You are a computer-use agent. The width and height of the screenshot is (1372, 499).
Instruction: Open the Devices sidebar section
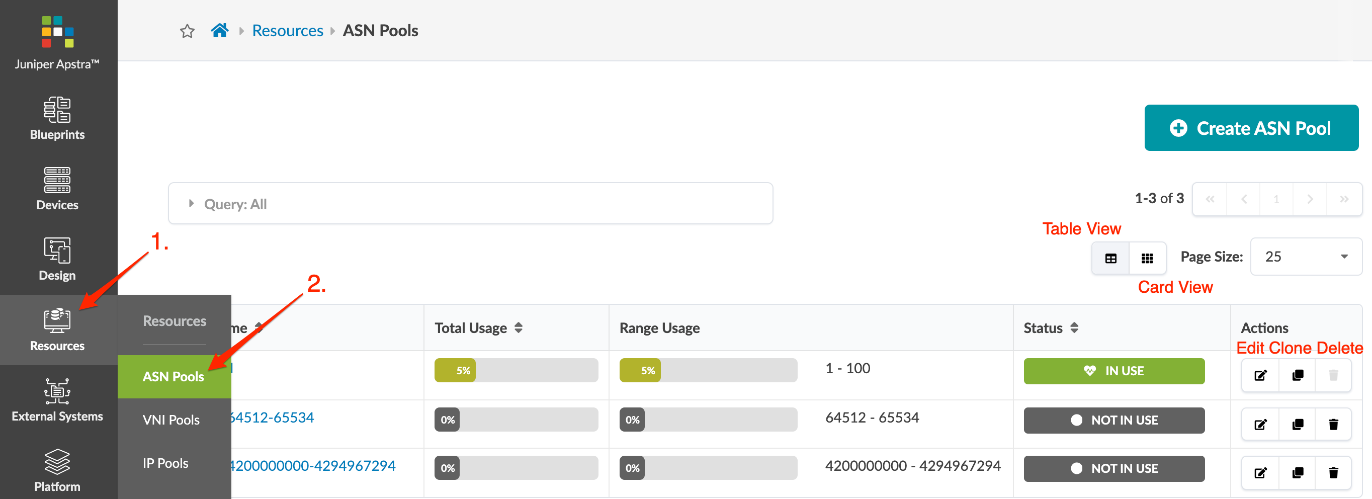[57, 189]
